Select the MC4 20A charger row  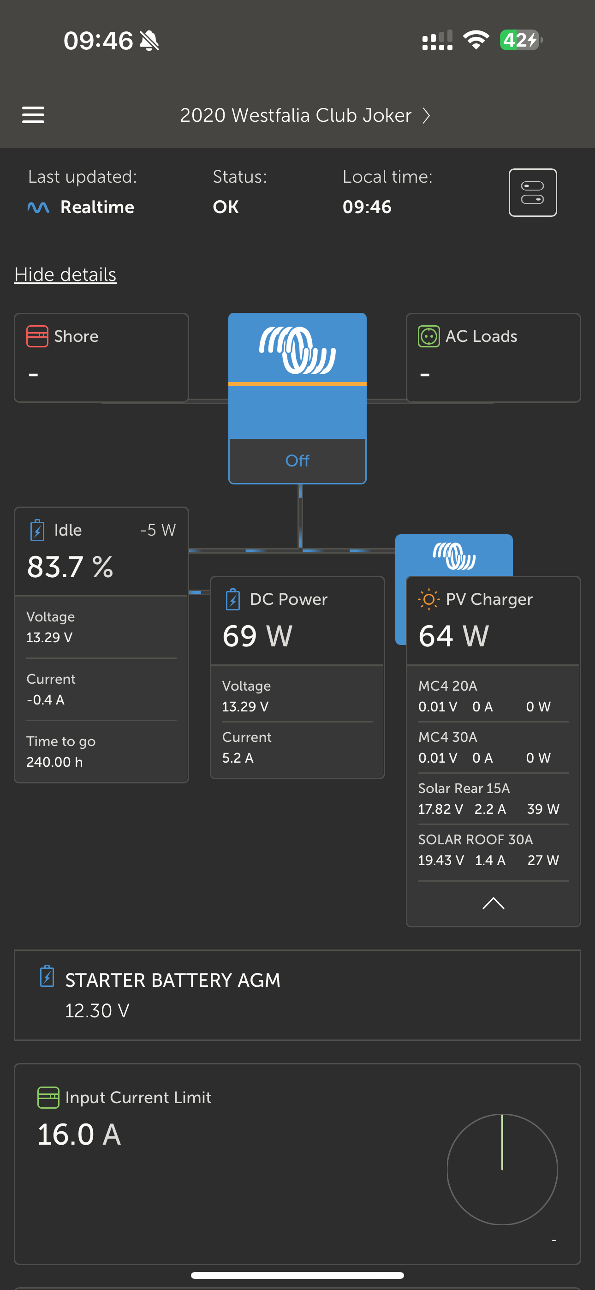point(494,696)
